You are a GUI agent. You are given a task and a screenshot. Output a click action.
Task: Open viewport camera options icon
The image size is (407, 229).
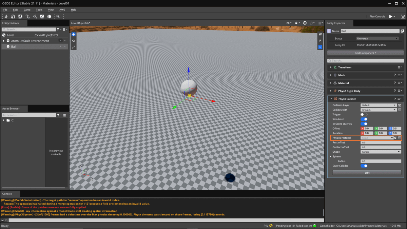pos(289,23)
